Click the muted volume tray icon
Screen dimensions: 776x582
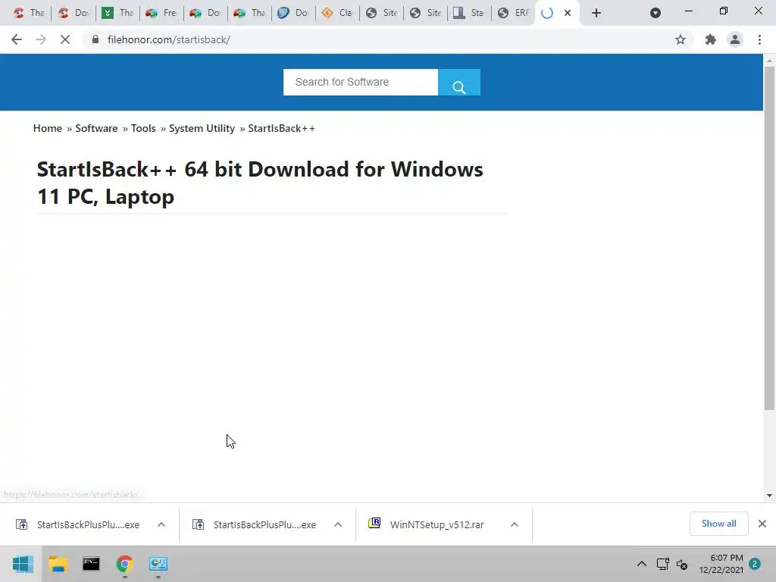tap(682, 564)
